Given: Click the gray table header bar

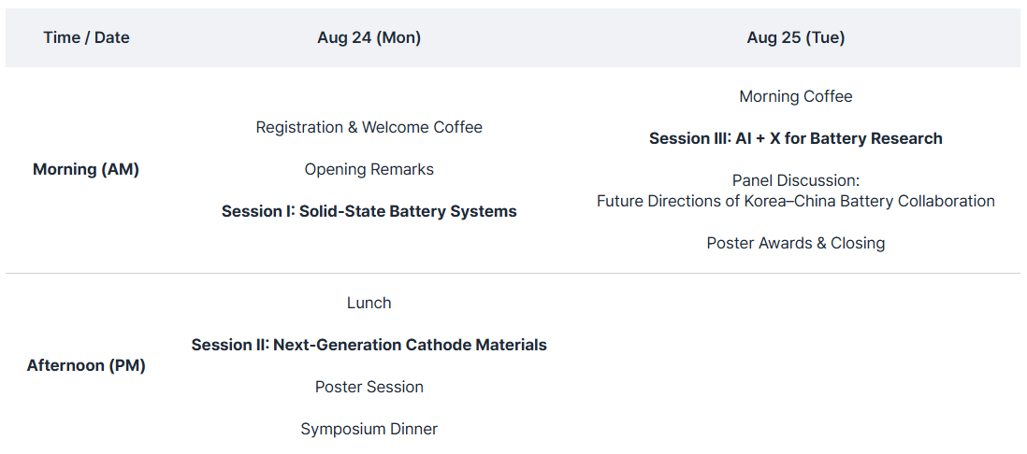Looking at the screenshot, I should pos(513,38).
